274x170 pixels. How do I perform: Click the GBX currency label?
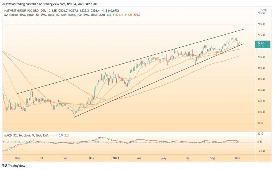click(263, 10)
